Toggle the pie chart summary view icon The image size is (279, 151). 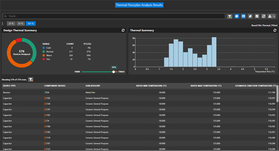[x=237, y=16]
